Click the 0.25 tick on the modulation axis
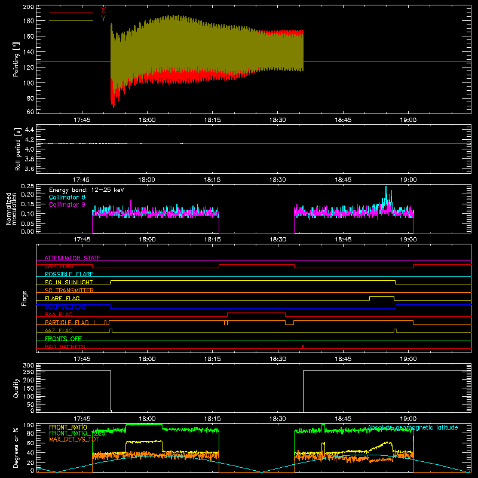Screen dimensions: 478x478 [27, 186]
